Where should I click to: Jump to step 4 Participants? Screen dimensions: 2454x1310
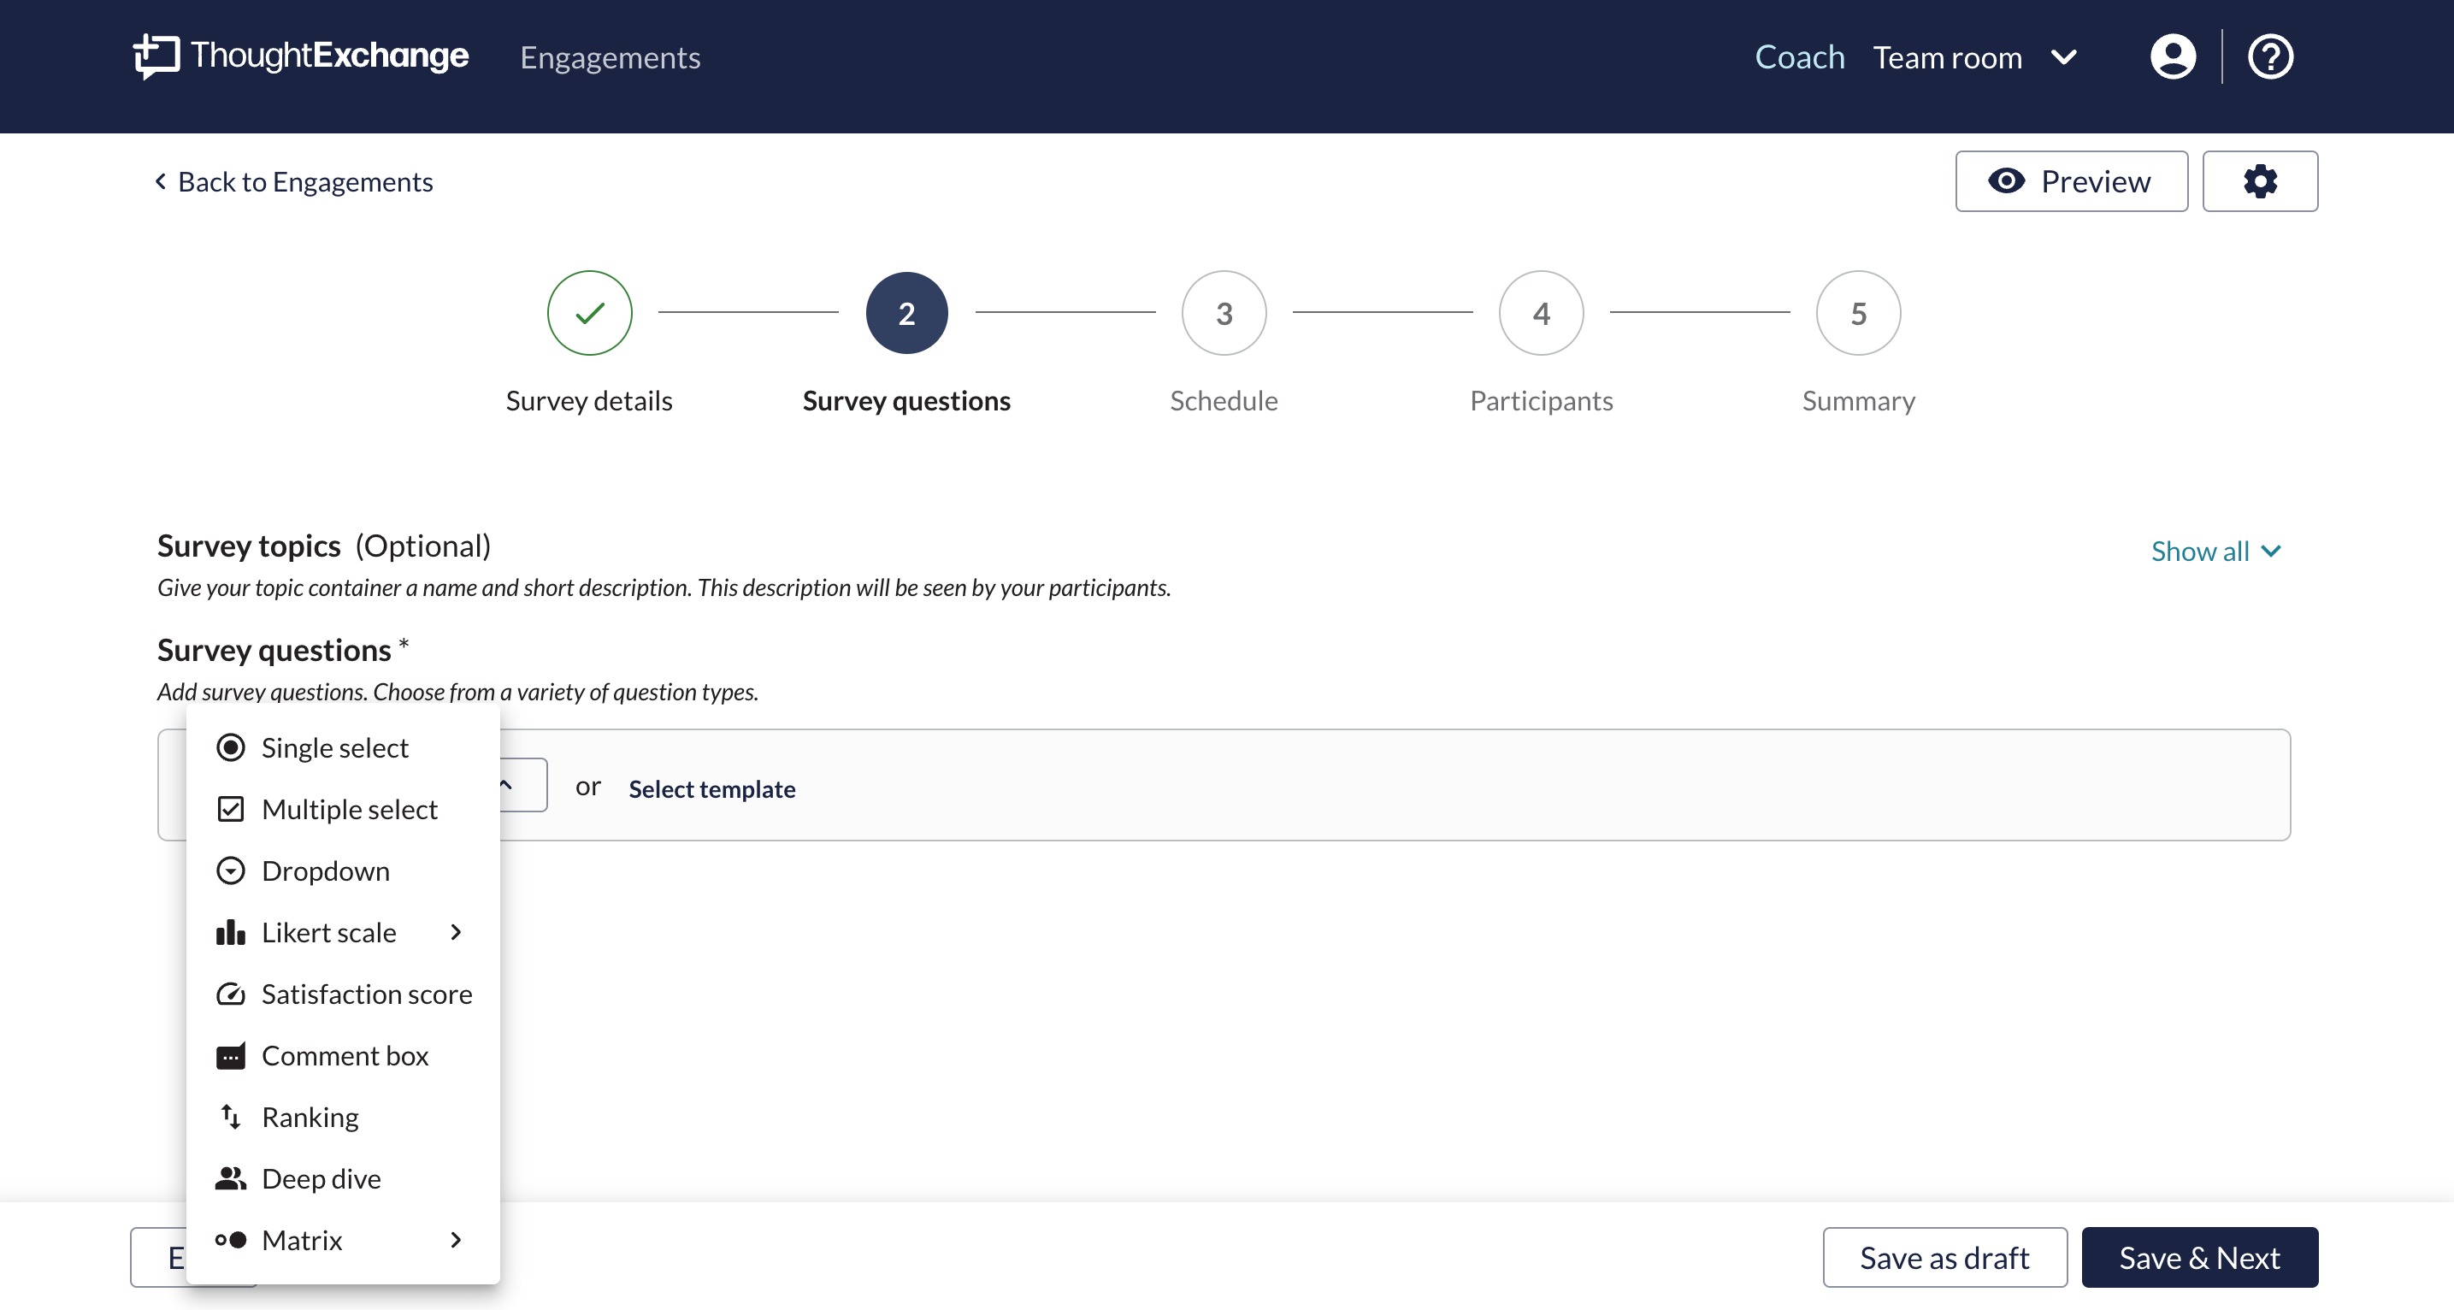(1542, 312)
